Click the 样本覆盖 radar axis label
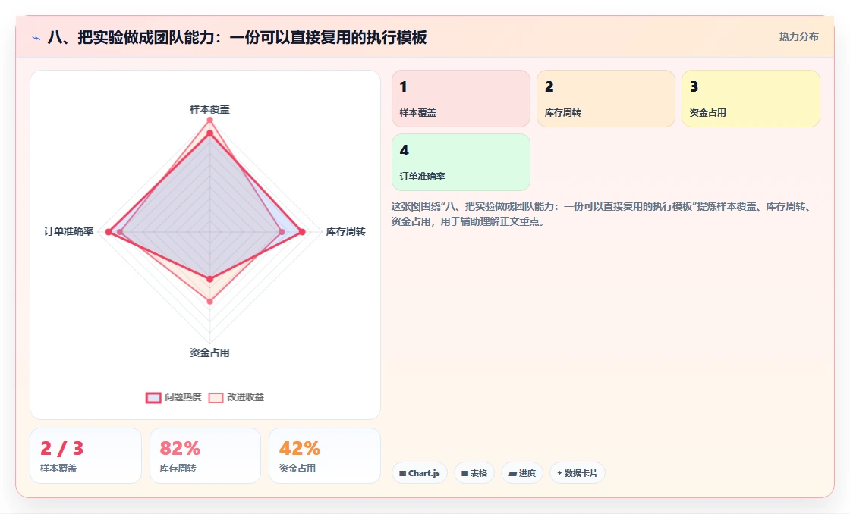 click(x=209, y=109)
